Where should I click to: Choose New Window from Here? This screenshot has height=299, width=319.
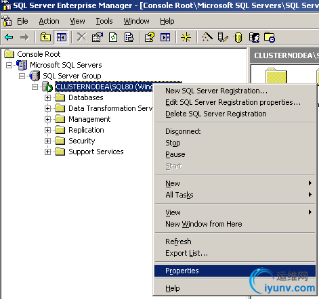235,224
